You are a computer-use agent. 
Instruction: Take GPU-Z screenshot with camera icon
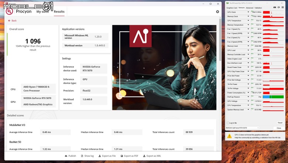click(275, 7)
